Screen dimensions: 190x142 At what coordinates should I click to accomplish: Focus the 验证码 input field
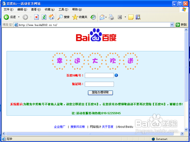(99, 84)
